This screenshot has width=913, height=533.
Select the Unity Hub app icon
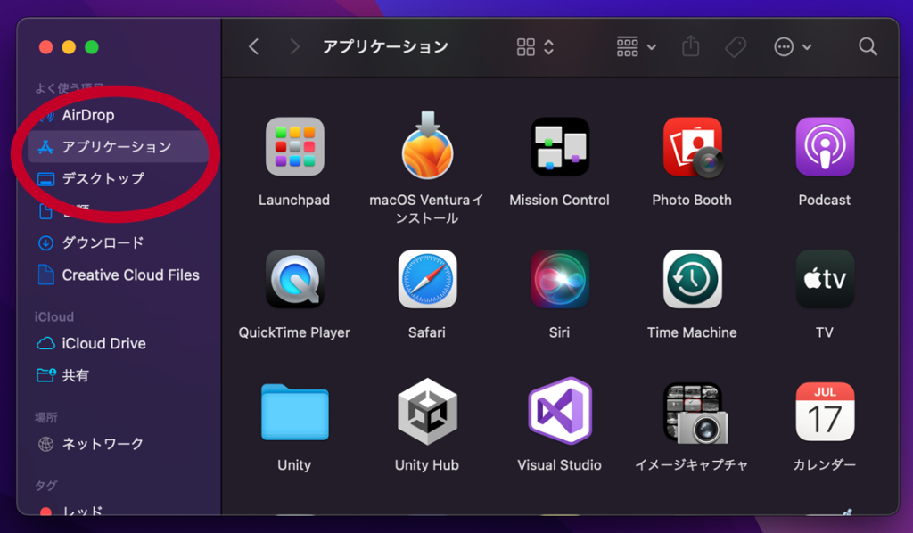[x=427, y=412]
